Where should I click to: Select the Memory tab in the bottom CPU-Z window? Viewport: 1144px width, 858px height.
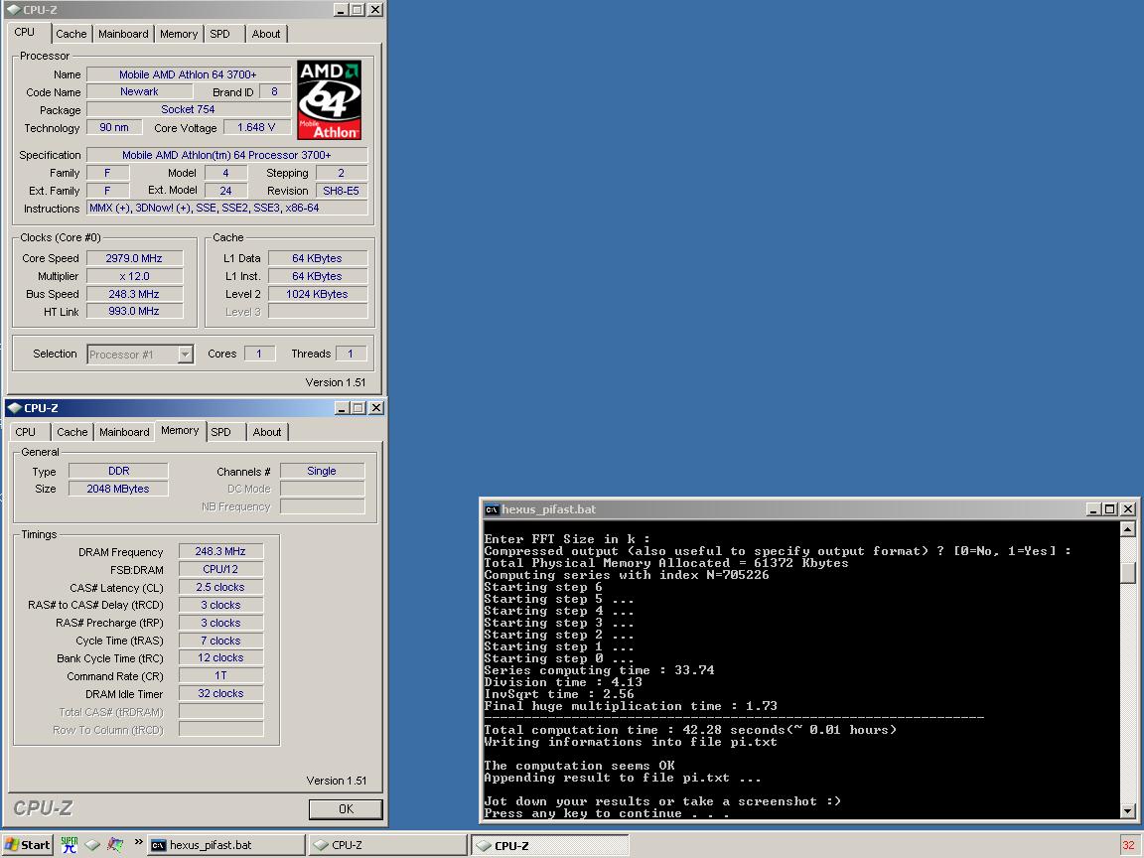coord(180,430)
